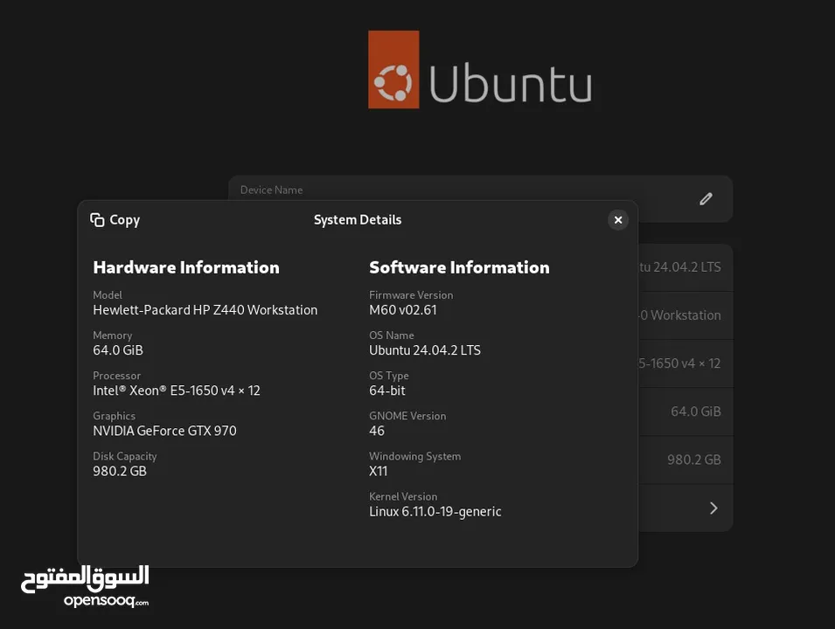
Task: Click the 'Workstation' row in the About panel
Action: [685, 315]
